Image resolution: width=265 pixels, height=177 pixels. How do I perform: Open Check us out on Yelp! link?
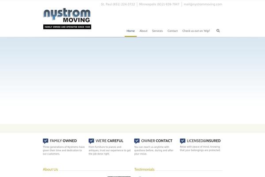coord(196,31)
